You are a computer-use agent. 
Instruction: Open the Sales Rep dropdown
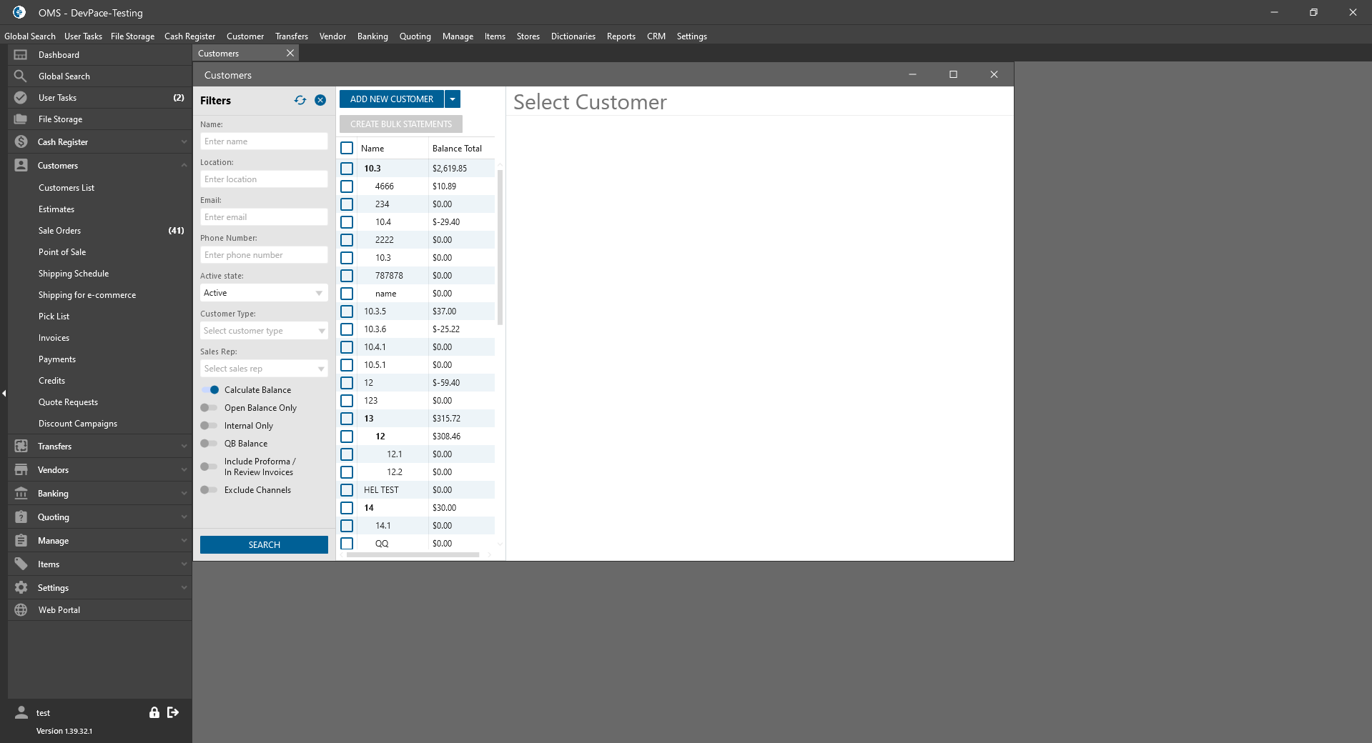(x=264, y=369)
